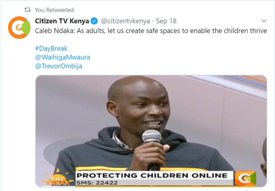Click the Caleb Ndaka tweet text

click(x=151, y=31)
